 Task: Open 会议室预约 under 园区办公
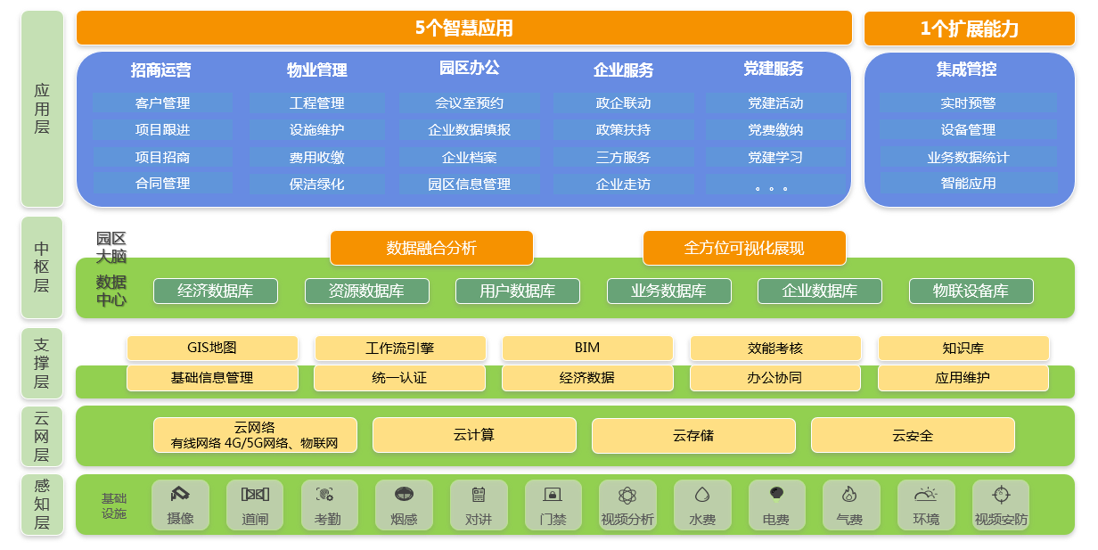click(x=470, y=103)
